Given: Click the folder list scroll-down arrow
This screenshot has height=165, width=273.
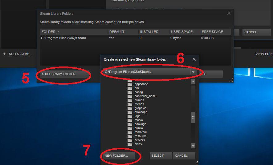Looking at the screenshot, I should pyautogui.click(x=193, y=146).
